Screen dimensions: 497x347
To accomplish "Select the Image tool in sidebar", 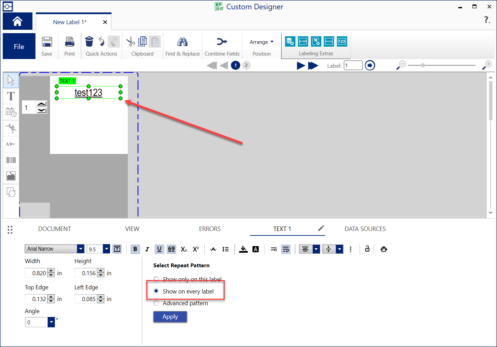I will pos(11,176).
